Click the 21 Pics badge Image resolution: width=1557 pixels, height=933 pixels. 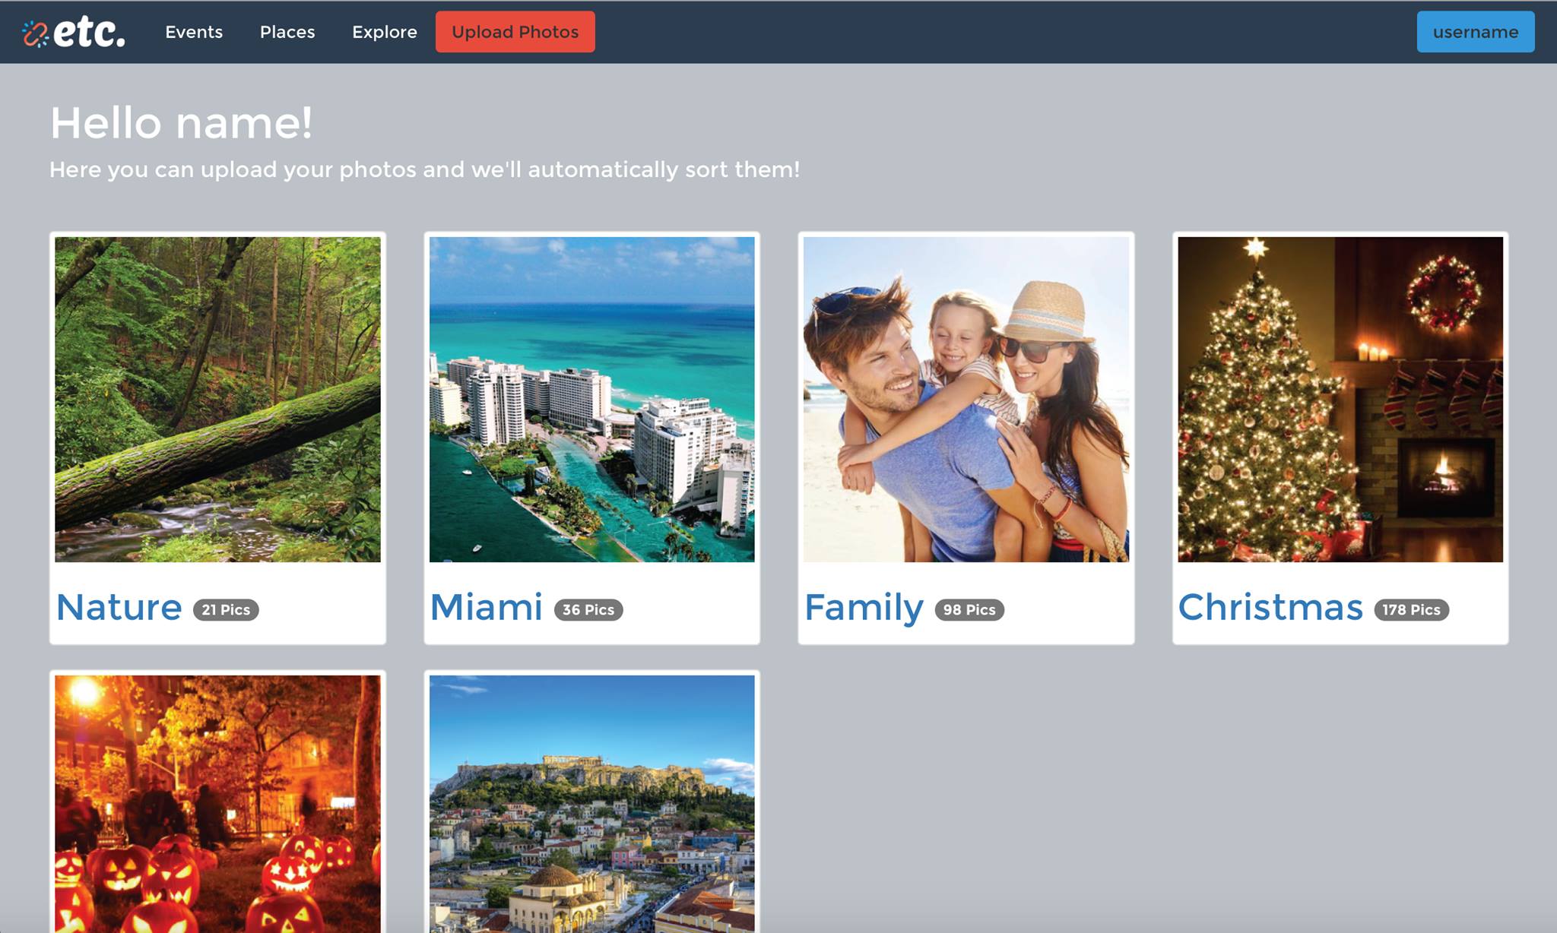pyautogui.click(x=226, y=610)
